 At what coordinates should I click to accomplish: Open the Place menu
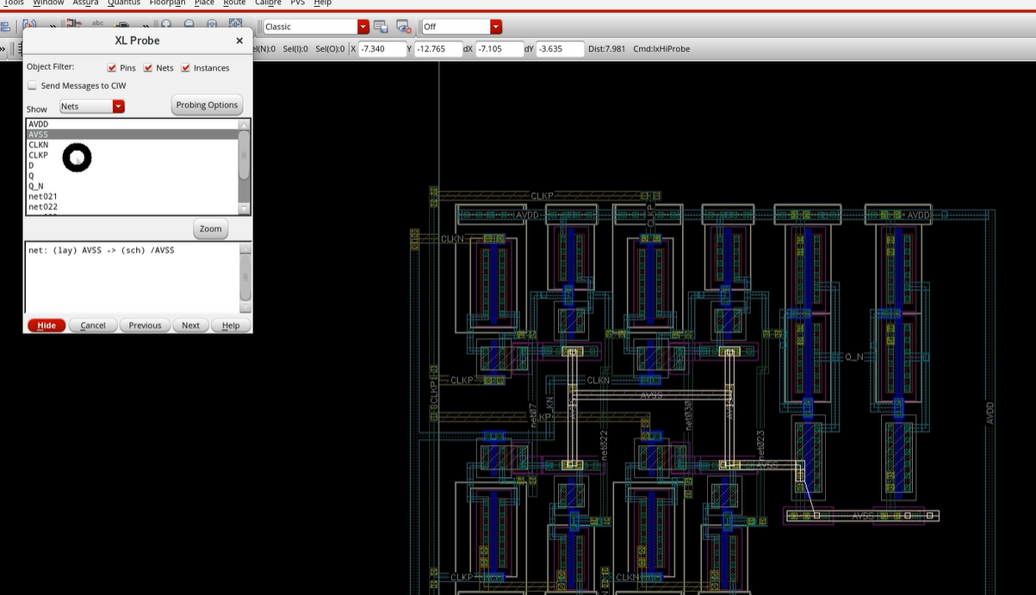click(x=204, y=3)
